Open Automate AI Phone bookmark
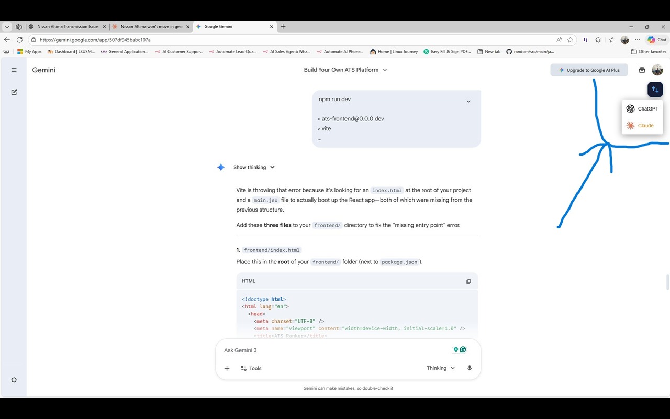 340,52
